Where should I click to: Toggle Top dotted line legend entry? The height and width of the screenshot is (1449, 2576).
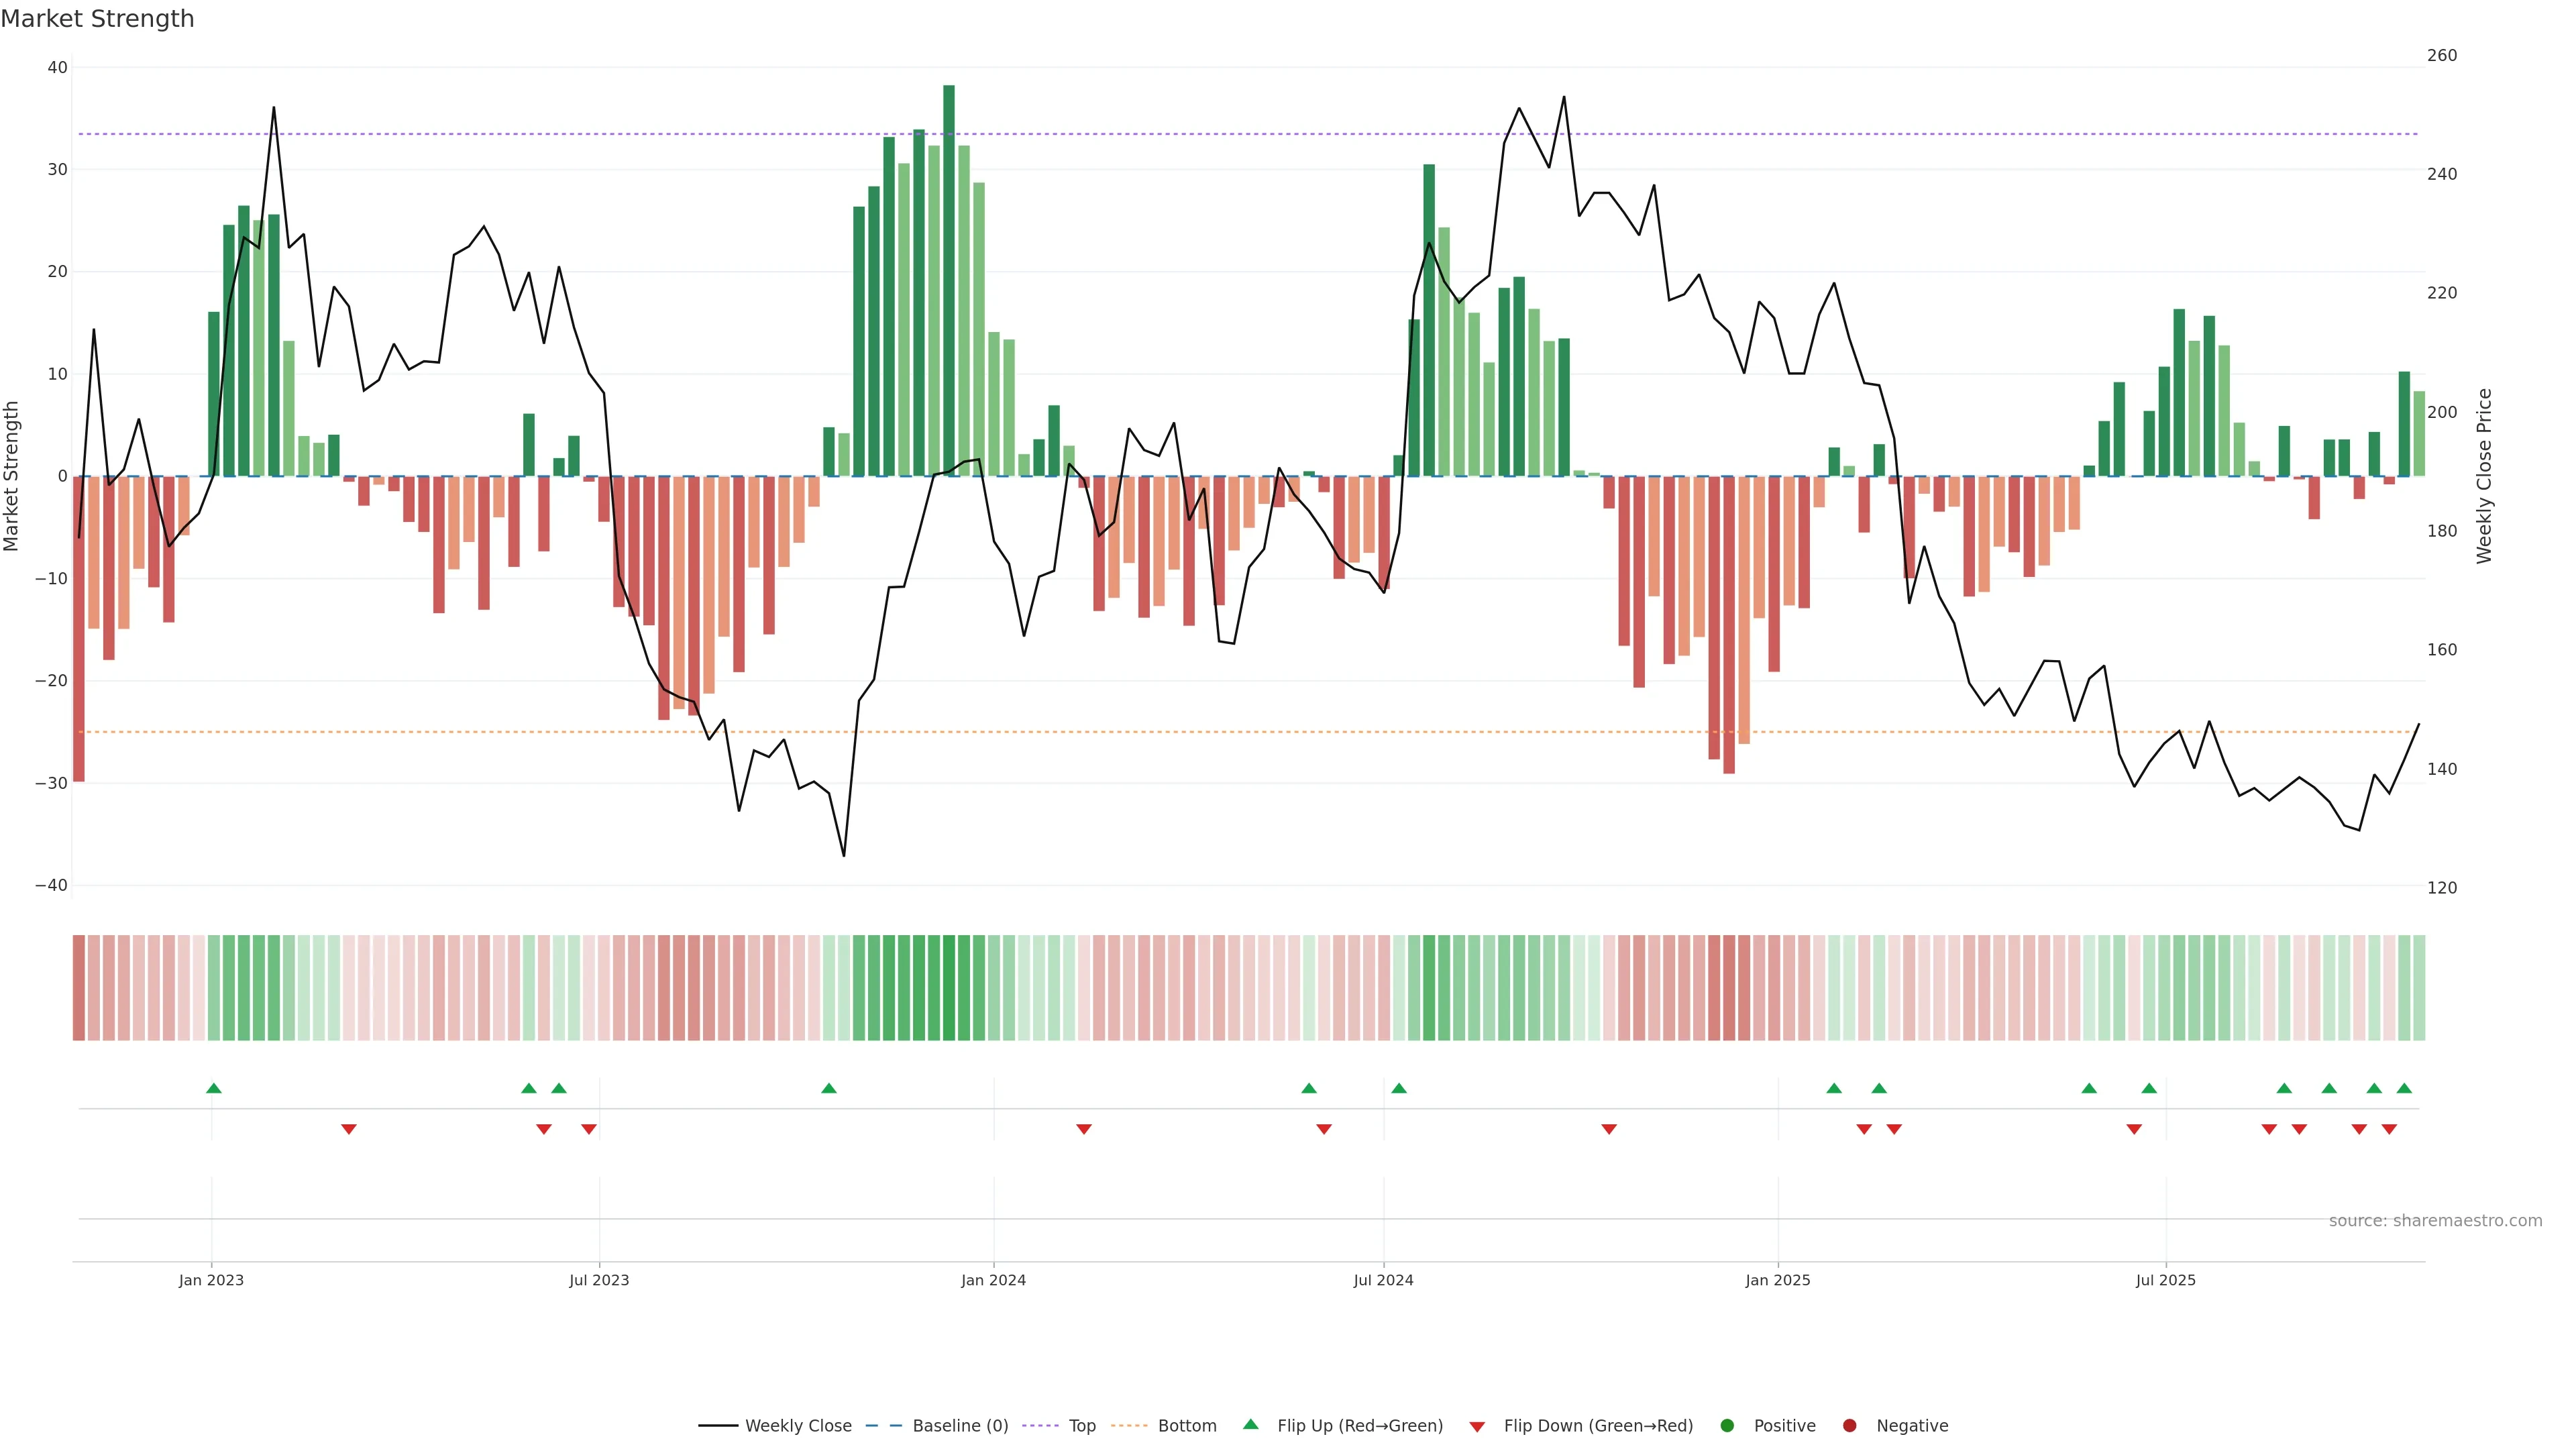(x=1081, y=1426)
